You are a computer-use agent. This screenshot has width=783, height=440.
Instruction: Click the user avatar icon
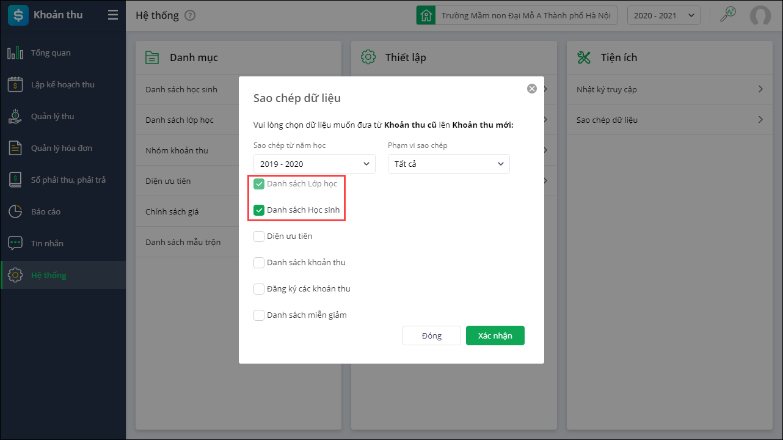pos(760,16)
